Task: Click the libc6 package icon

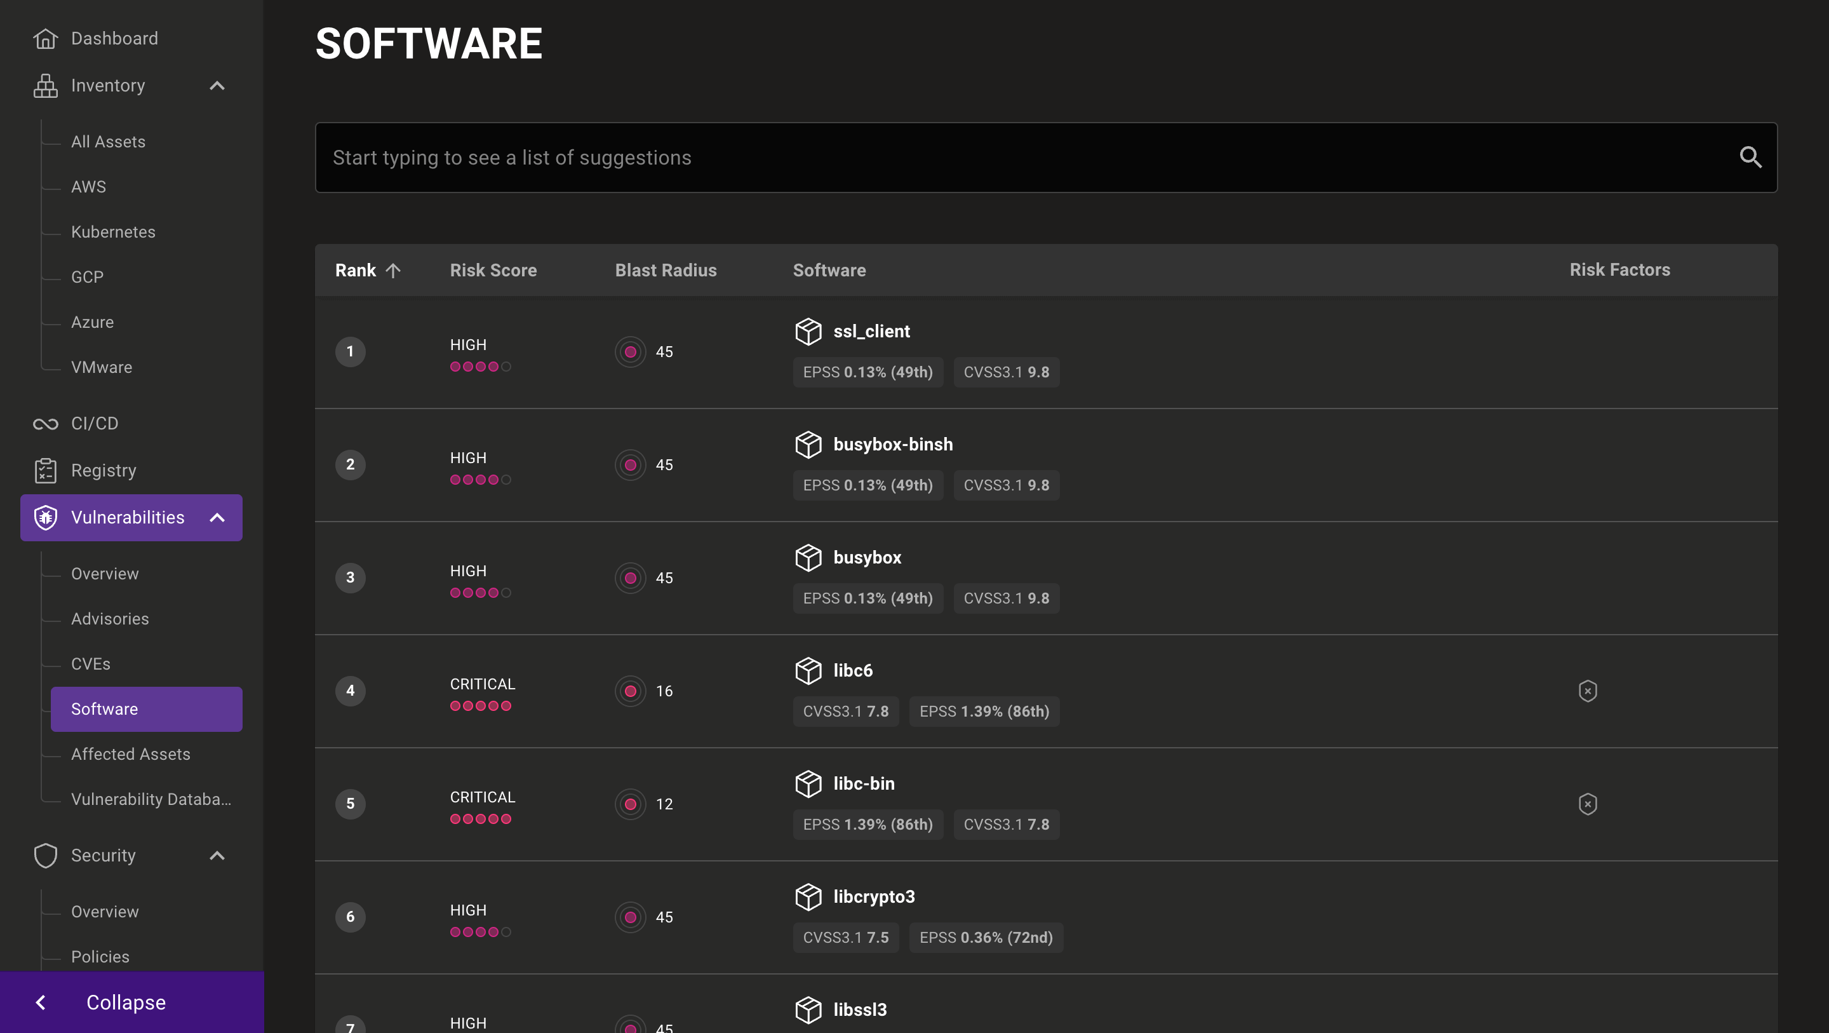Action: click(807, 670)
